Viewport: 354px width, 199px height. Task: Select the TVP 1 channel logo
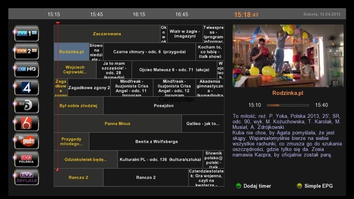tap(27, 33)
